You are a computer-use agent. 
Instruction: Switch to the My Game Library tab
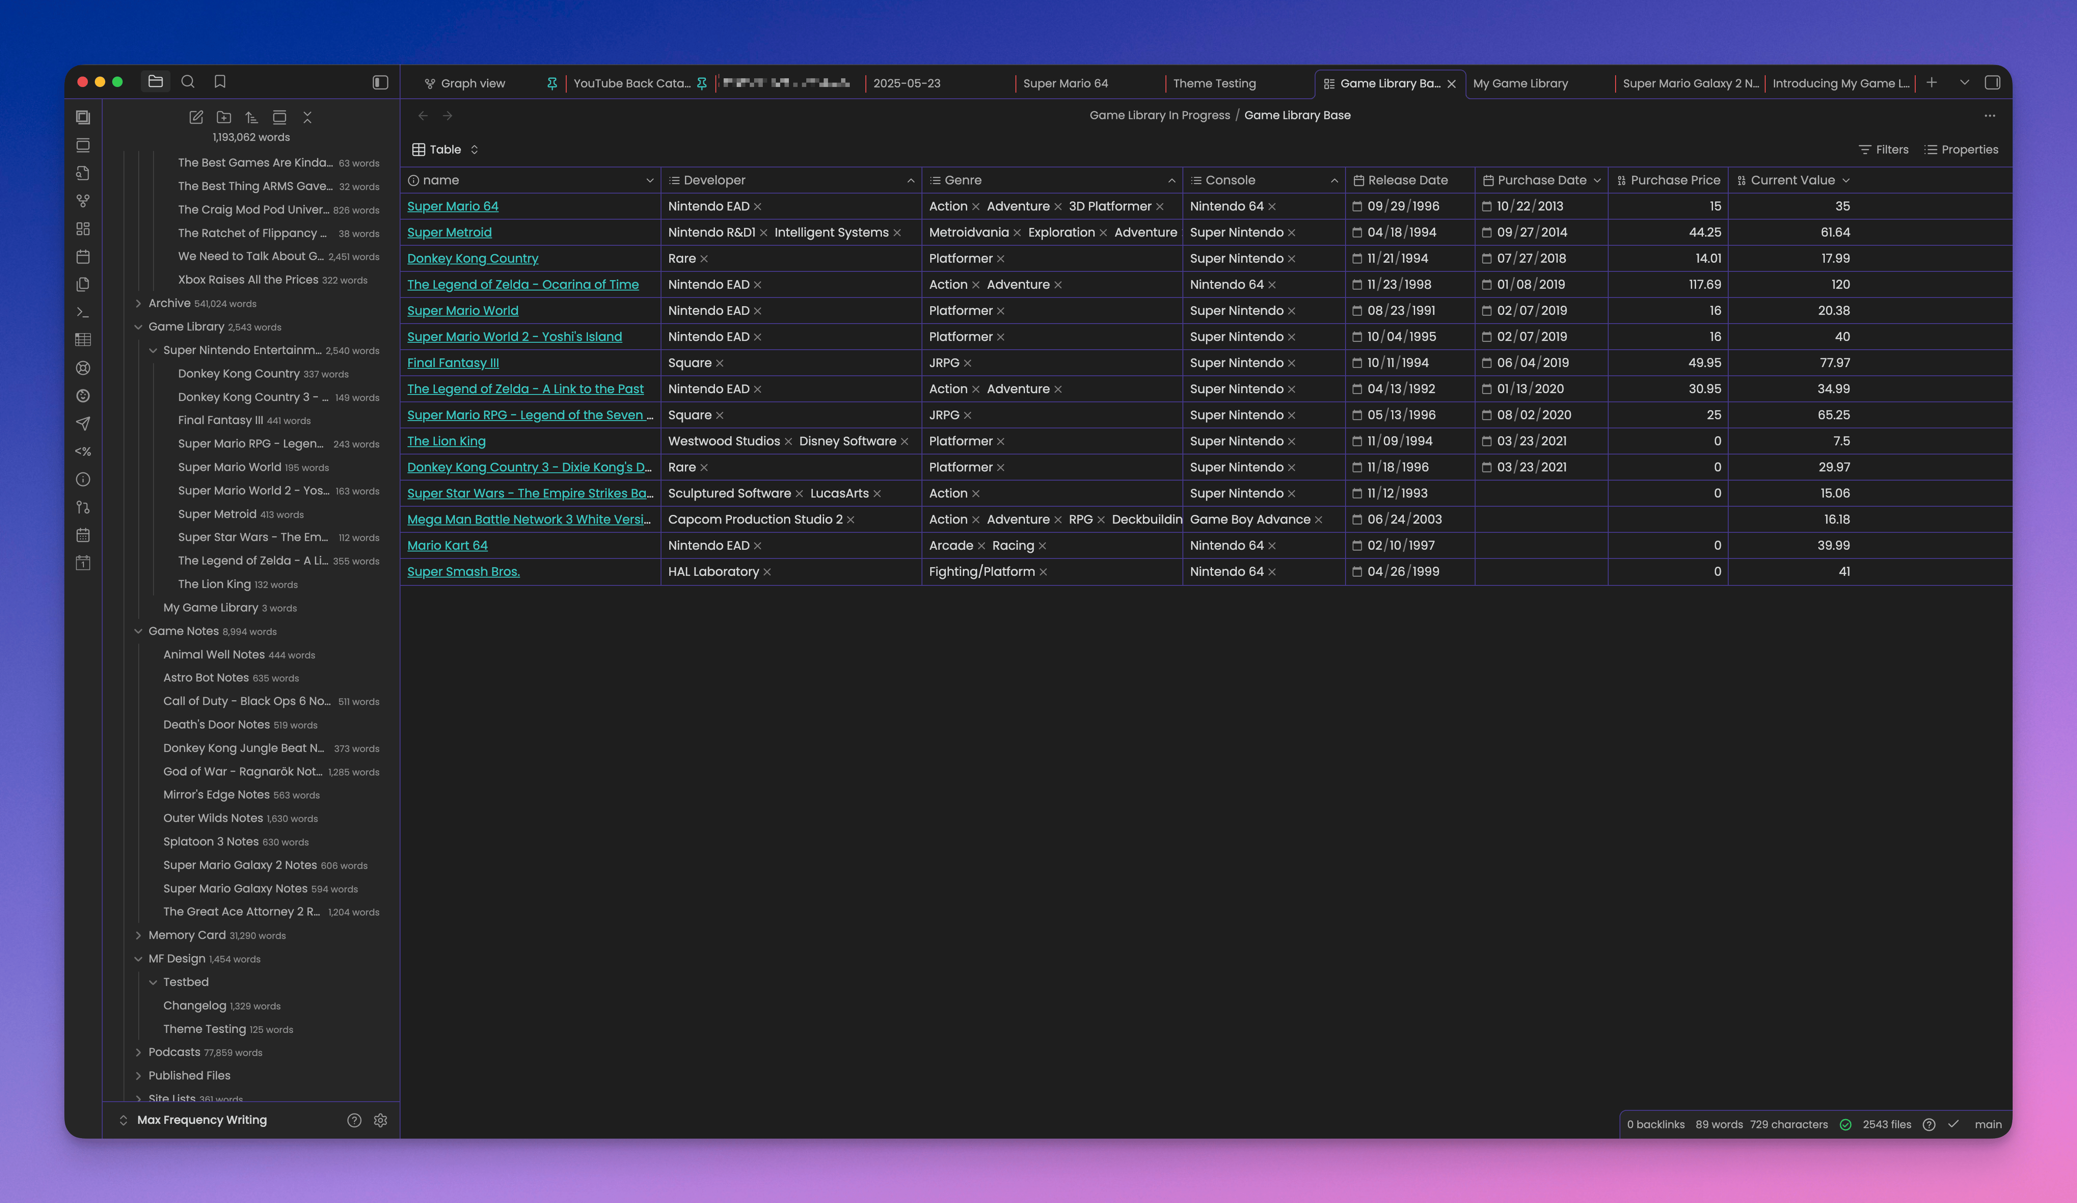click(x=1520, y=83)
